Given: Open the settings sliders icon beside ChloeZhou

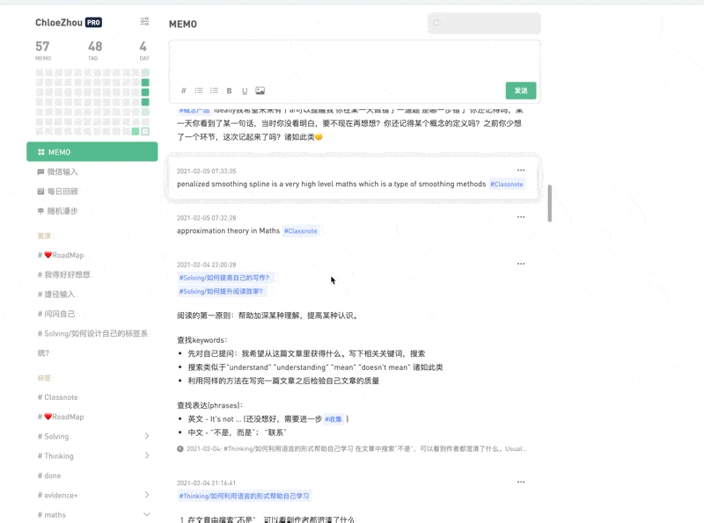Looking at the screenshot, I should point(144,21).
